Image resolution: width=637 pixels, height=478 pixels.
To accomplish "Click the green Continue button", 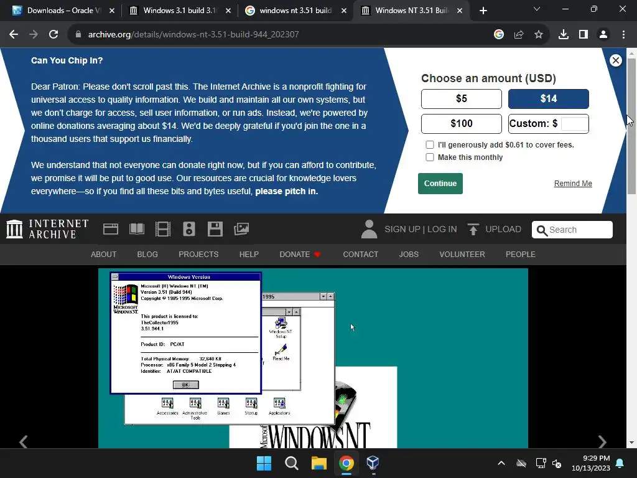I will [x=440, y=184].
